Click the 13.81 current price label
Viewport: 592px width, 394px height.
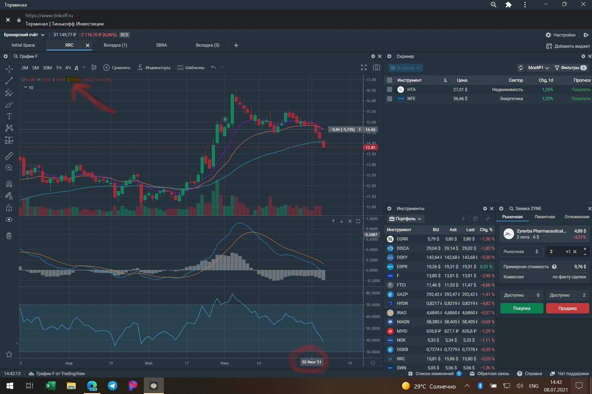click(x=370, y=147)
